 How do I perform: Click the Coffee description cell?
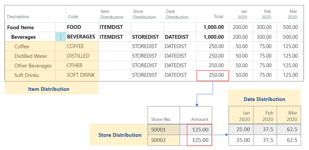(22, 46)
